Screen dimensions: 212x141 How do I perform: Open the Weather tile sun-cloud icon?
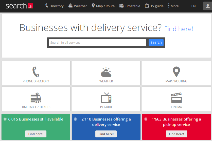(106, 72)
